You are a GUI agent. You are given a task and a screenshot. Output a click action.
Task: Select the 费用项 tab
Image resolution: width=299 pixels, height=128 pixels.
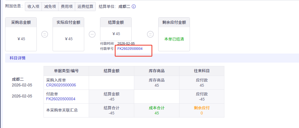click(x=67, y=7)
